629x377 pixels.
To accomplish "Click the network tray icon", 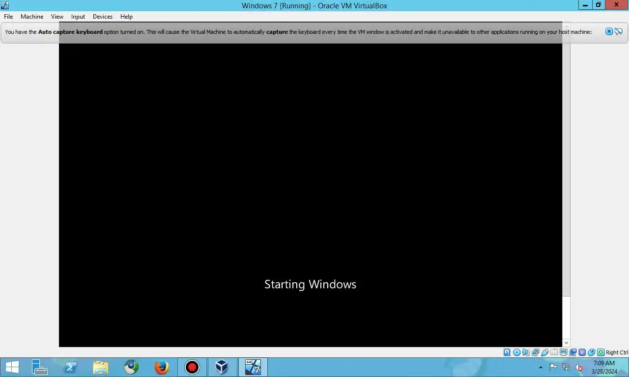I will coord(566,367).
